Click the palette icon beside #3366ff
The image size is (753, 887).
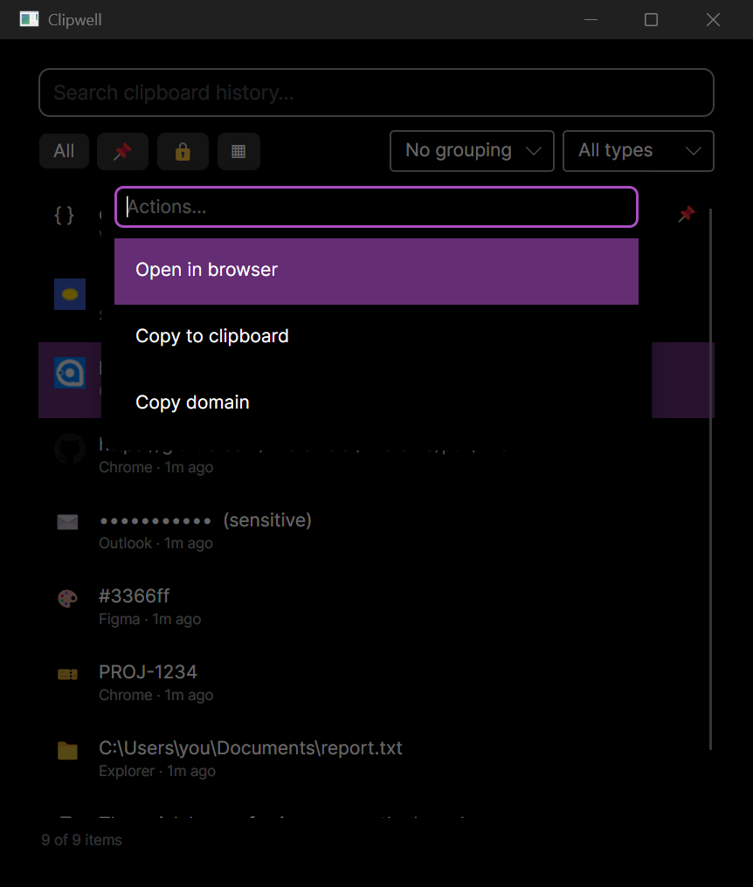[67, 598]
